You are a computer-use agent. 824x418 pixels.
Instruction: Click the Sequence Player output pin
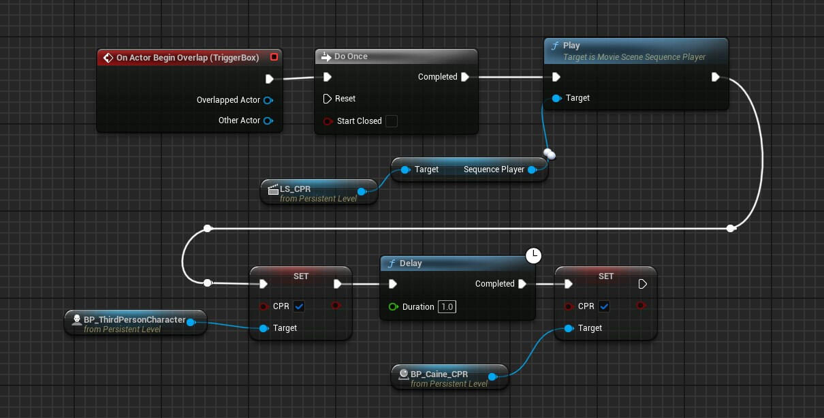pyautogui.click(x=532, y=170)
